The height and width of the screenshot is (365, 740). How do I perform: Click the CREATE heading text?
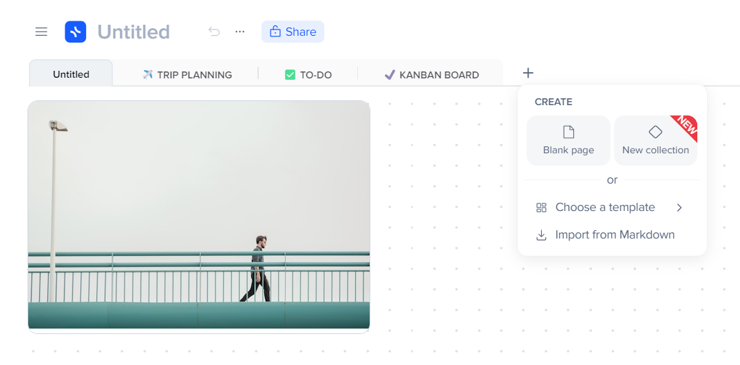click(x=553, y=102)
